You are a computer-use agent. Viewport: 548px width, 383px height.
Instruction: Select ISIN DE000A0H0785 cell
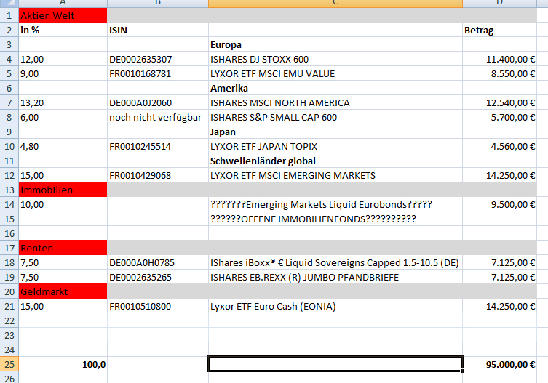(x=158, y=262)
